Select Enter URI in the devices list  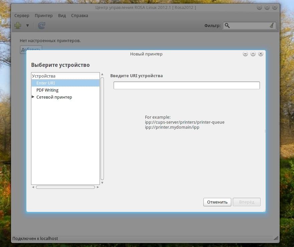pos(65,83)
